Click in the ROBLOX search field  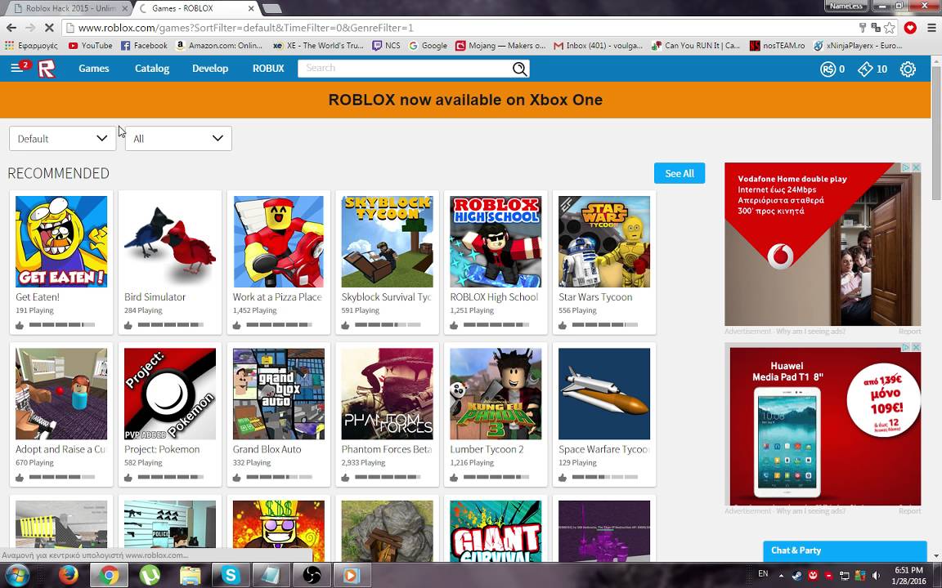coord(404,69)
